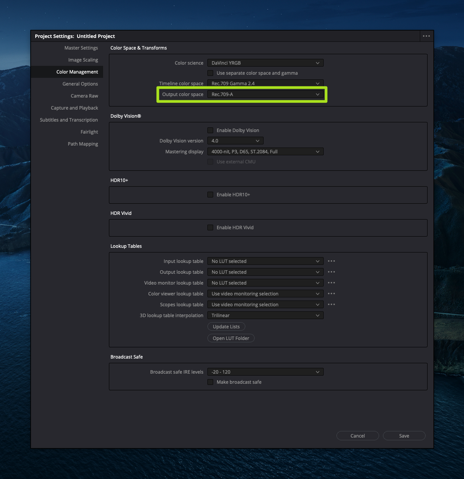Open the Input lookup table dropdown
This screenshot has width=464, height=479.
[x=266, y=261]
